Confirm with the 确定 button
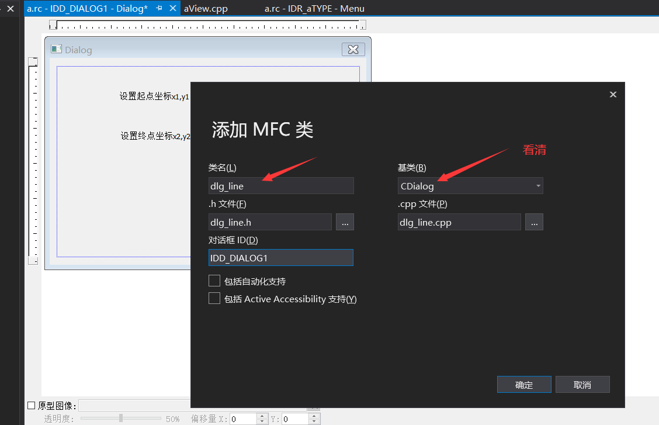This screenshot has width=659, height=425. 524,385
